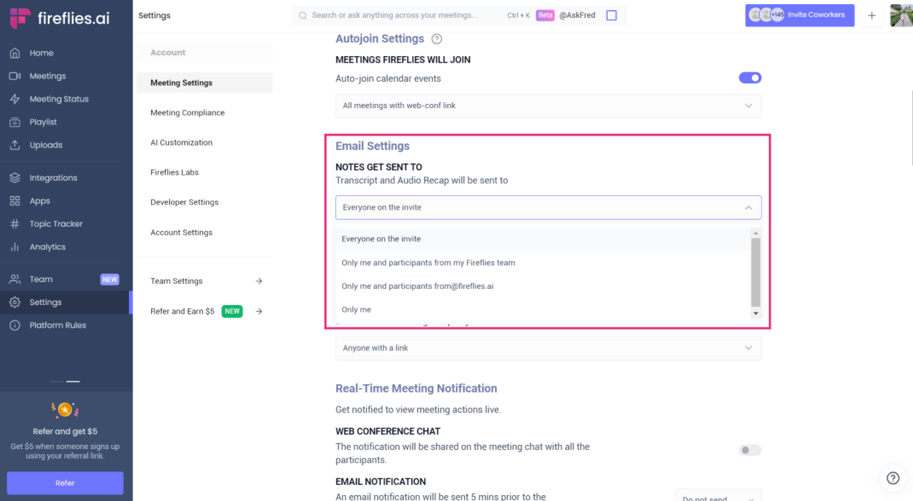The width and height of the screenshot is (913, 501).
Task: Open the Anyone with a link dropdown
Action: (548, 348)
